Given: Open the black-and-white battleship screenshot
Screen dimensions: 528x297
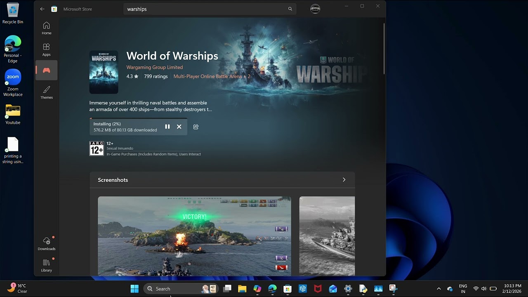Looking at the screenshot, I should [327, 236].
